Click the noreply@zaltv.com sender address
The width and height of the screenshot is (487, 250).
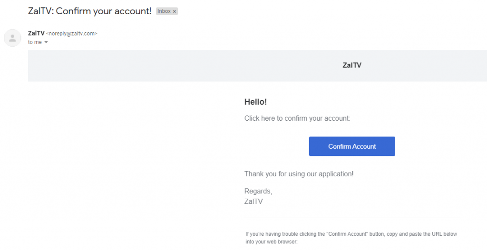click(x=72, y=34)
